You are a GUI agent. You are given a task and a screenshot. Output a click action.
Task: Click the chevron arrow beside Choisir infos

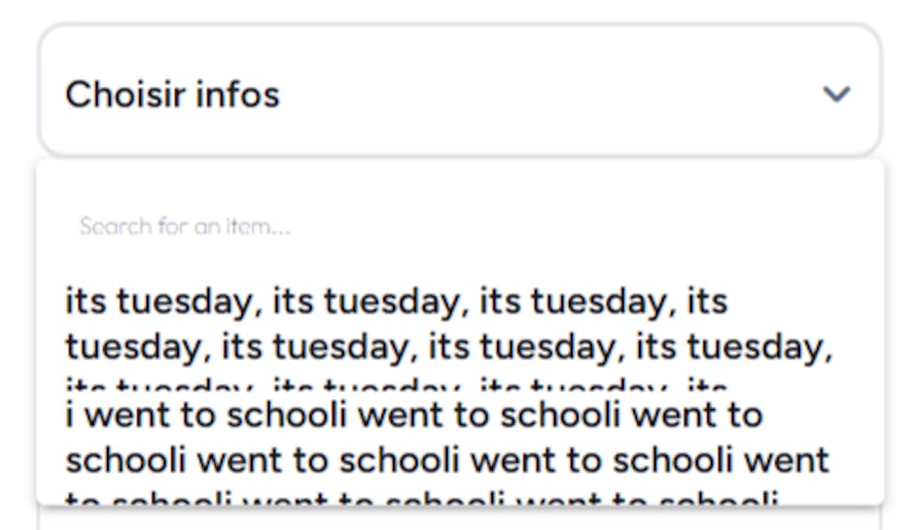point(836,94)
